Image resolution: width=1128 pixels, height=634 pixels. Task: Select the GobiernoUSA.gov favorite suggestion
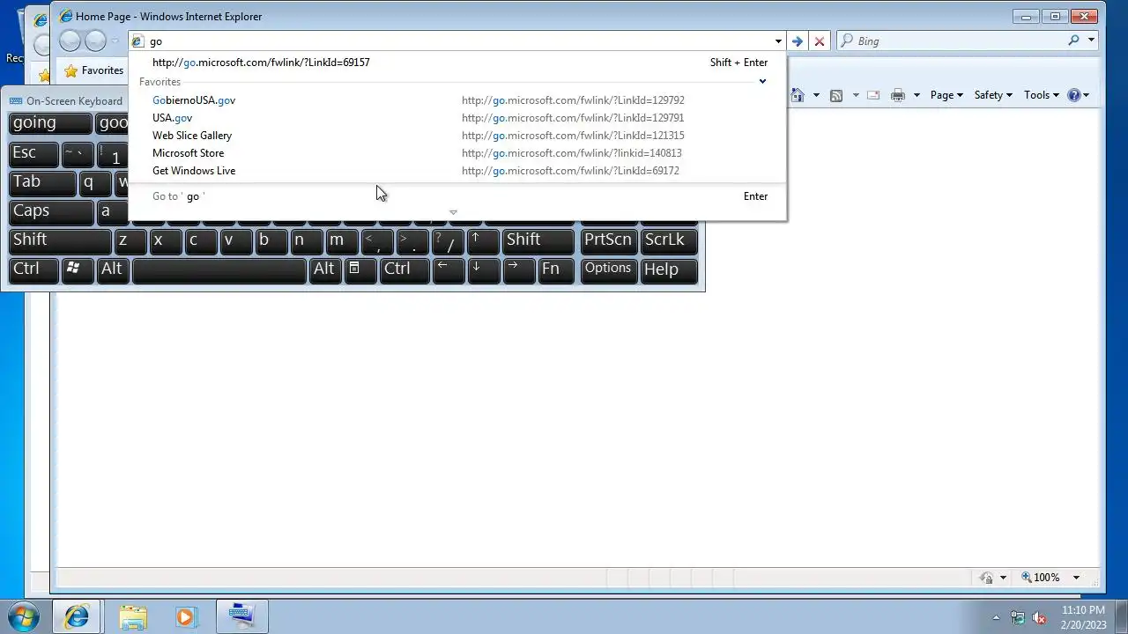(x=456, y=100)
